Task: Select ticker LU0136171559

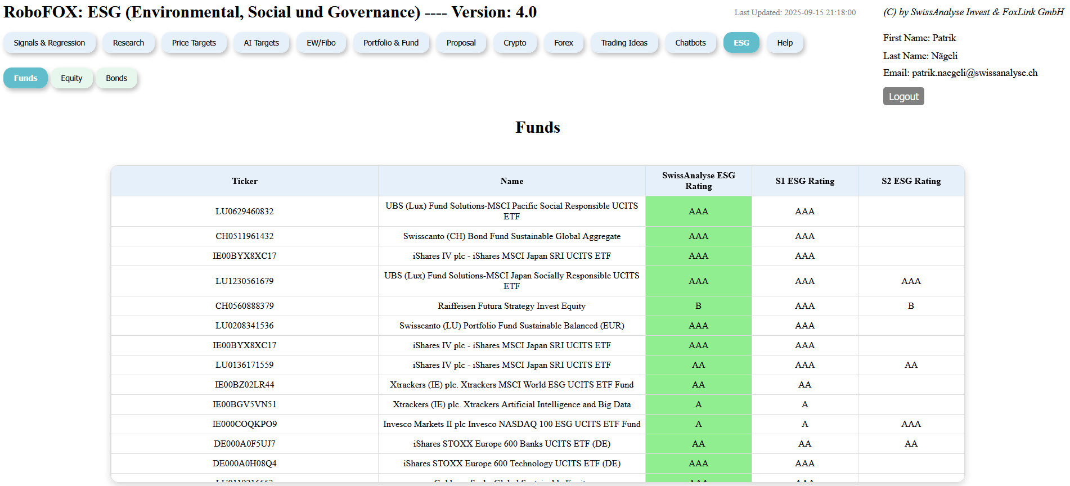Action: pyautogui.click(x=245, y=365)
